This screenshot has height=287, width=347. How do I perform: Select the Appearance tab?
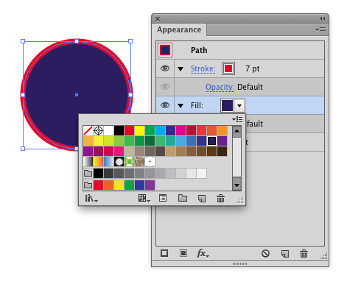[x=179, y=29]
